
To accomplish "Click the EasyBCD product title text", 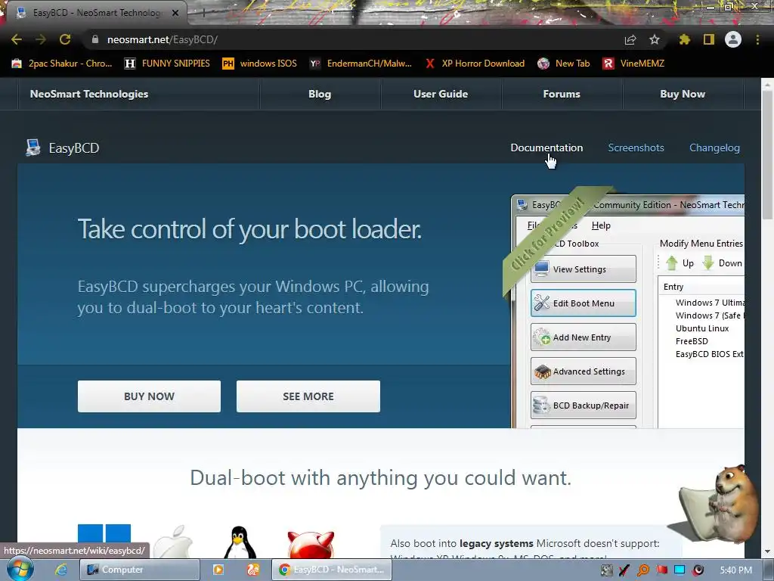I will click(x=74, y=148).
